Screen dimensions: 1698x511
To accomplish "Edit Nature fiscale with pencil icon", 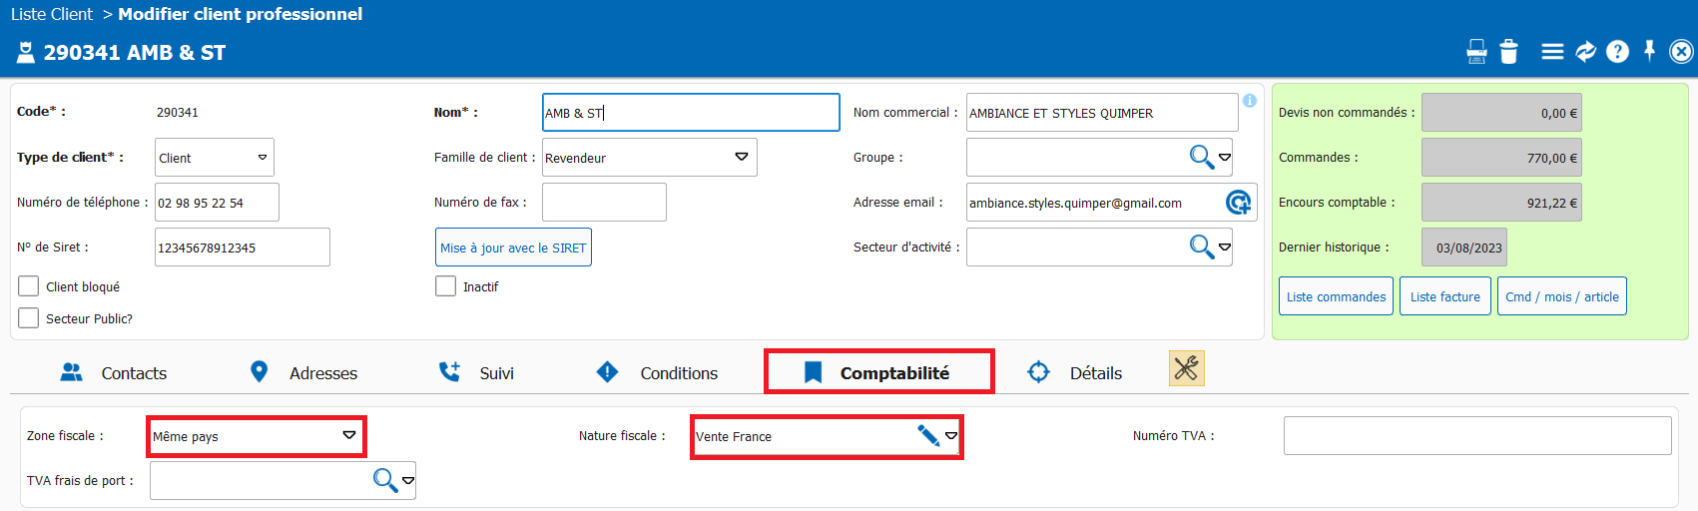I will (927, 436).
